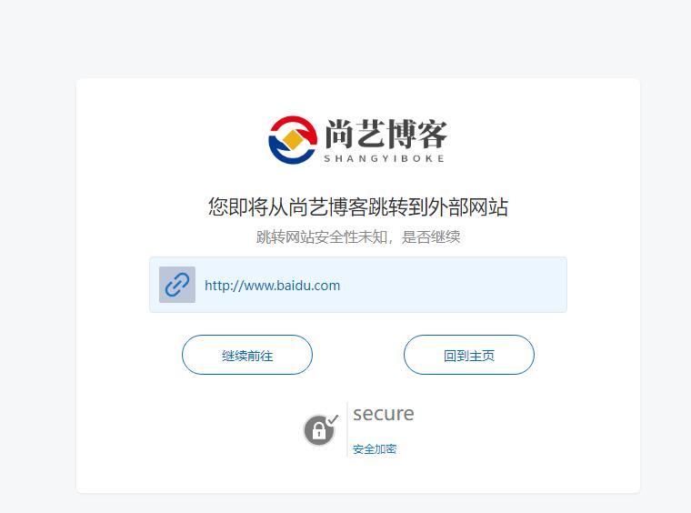The height and width of the screenshot is (513, 691).
Task: Click the heading 您即将从尚艺博客跳转到外部网站
Action: coord(358,206)
